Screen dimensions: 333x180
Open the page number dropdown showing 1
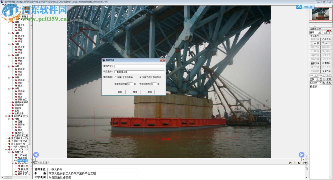pos(318,79)
